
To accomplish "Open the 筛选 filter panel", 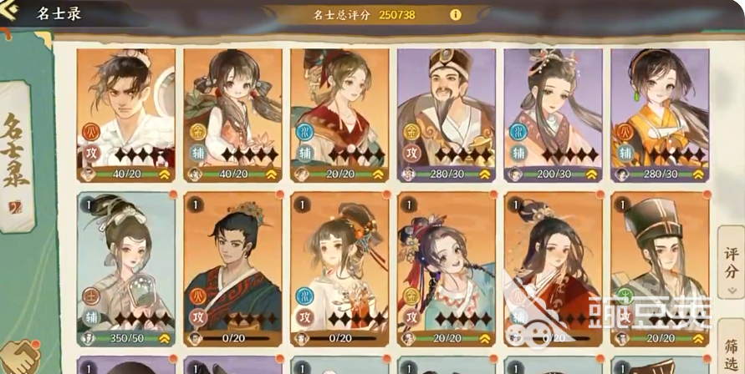I will (731, 346).
